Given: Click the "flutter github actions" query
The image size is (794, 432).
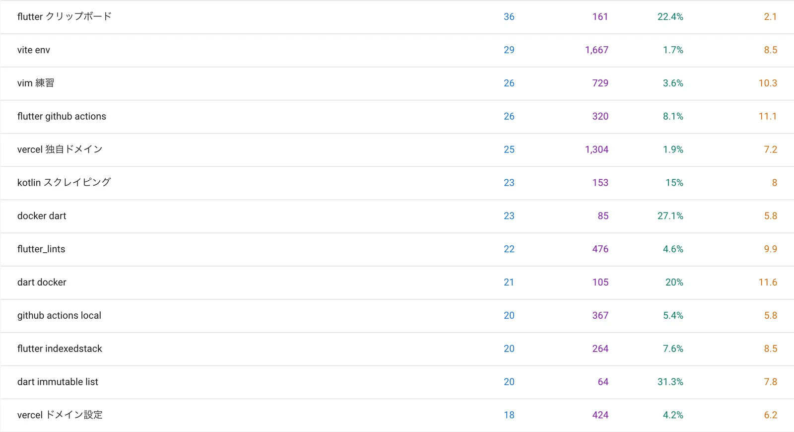Looking at the screenshot, I should click(x=62, y=117).
